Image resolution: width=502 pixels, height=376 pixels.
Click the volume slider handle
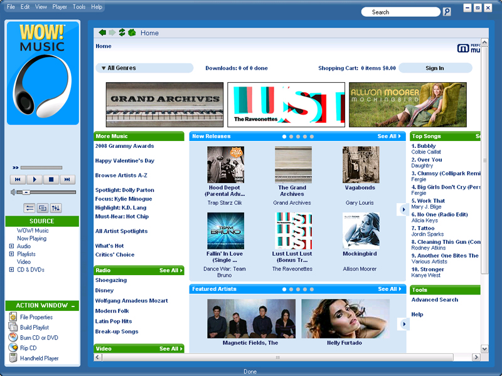(x=26, y=192)
